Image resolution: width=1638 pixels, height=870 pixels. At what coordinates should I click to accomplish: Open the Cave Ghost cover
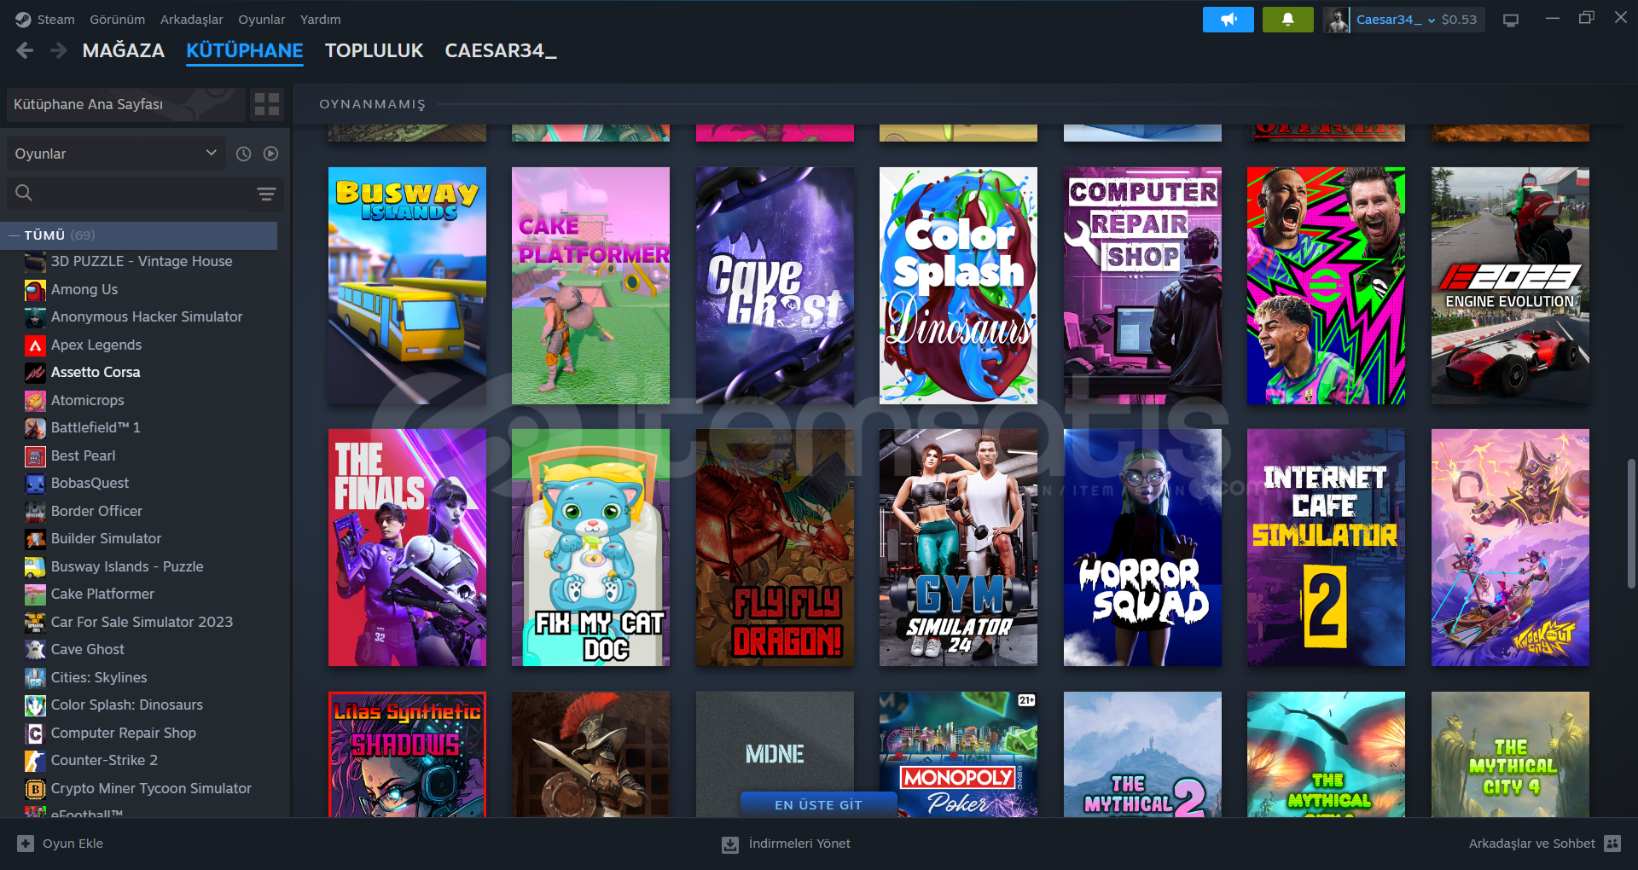tap(775, 286)
